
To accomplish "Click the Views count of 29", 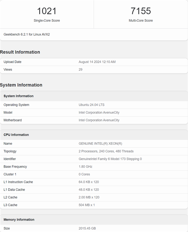I will pyautogui.click(x=81, y=69).
